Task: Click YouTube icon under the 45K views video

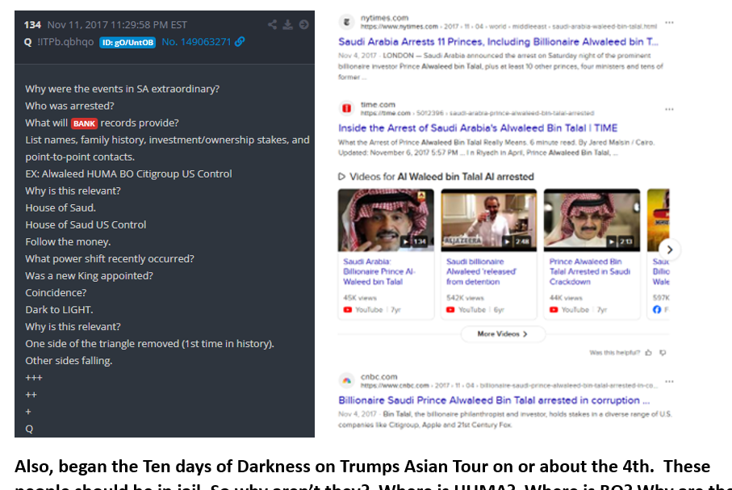Action: pos(348,310)
